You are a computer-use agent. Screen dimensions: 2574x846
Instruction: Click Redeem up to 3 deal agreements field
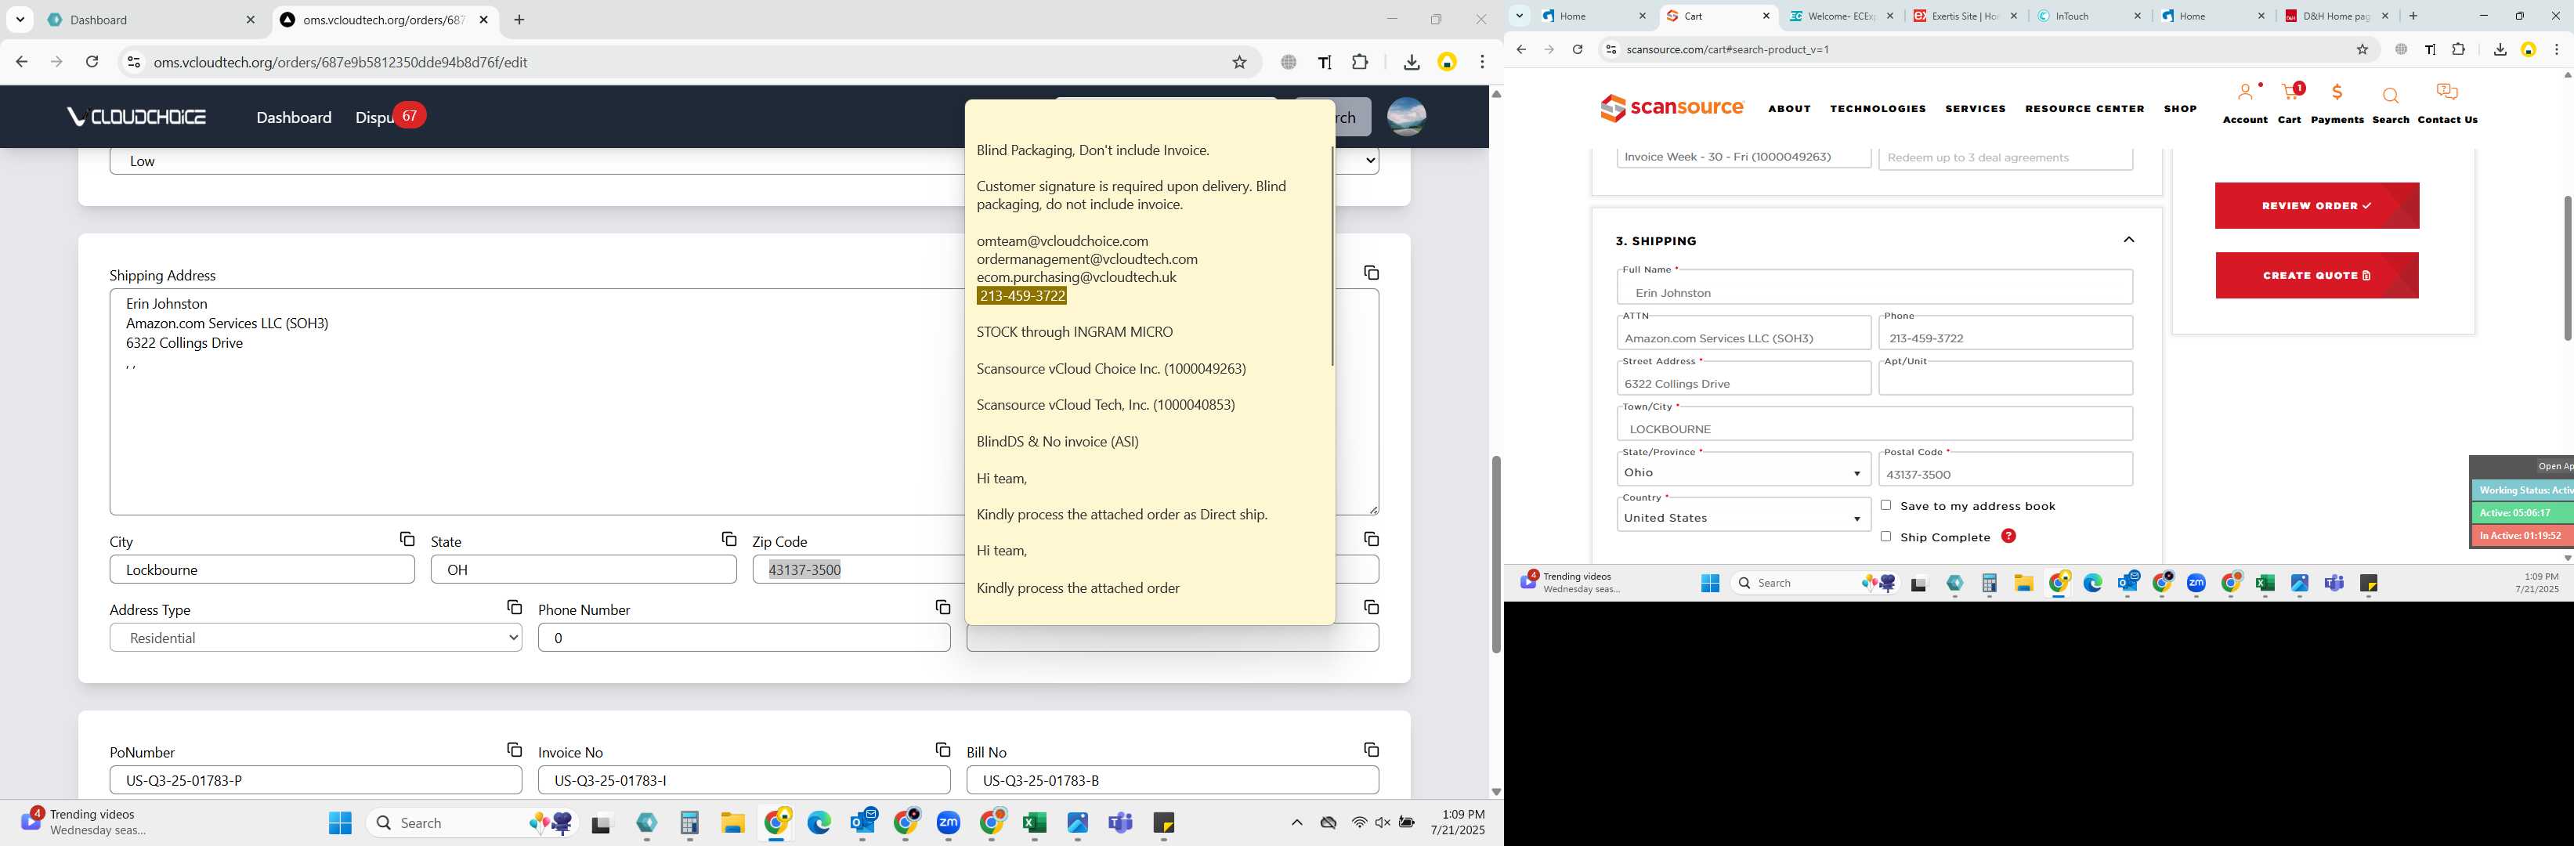(2005, 157)
